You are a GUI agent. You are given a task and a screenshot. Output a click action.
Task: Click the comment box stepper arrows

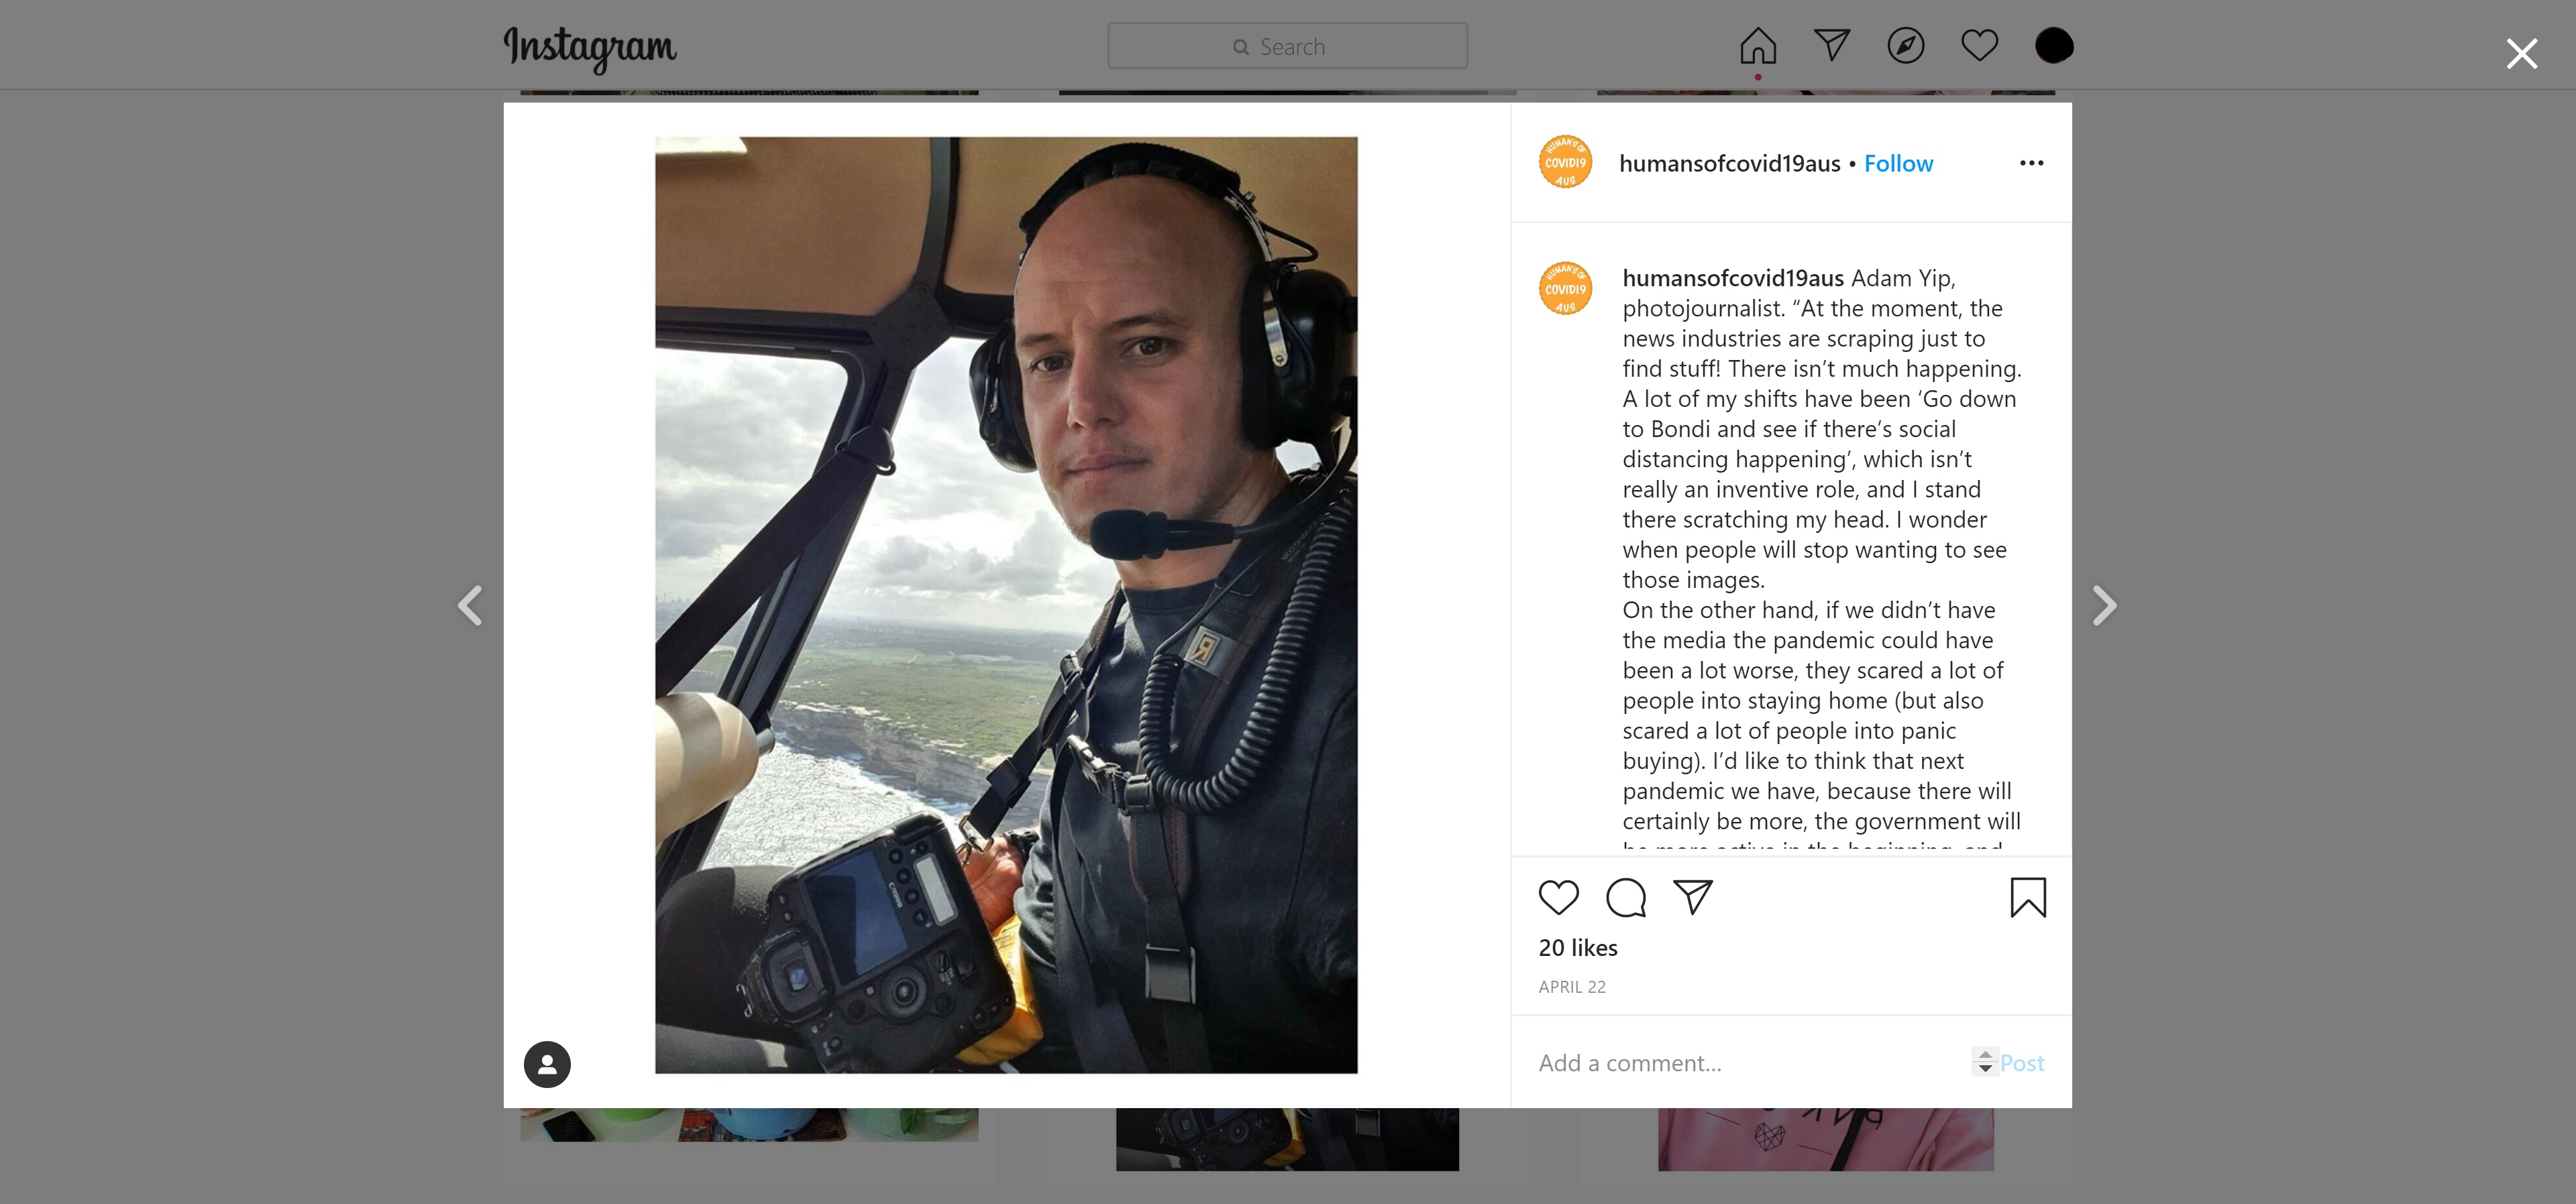pos(1984,1061)
